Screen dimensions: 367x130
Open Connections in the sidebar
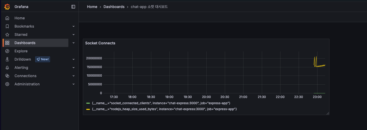coord(25,76)
